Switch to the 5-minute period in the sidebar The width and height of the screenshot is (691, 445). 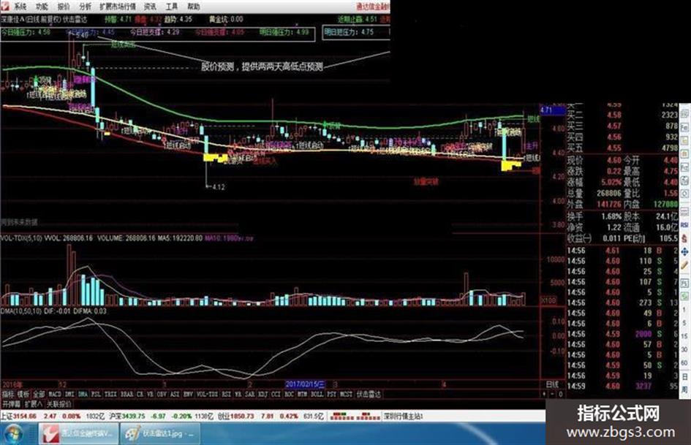[684, 322]
